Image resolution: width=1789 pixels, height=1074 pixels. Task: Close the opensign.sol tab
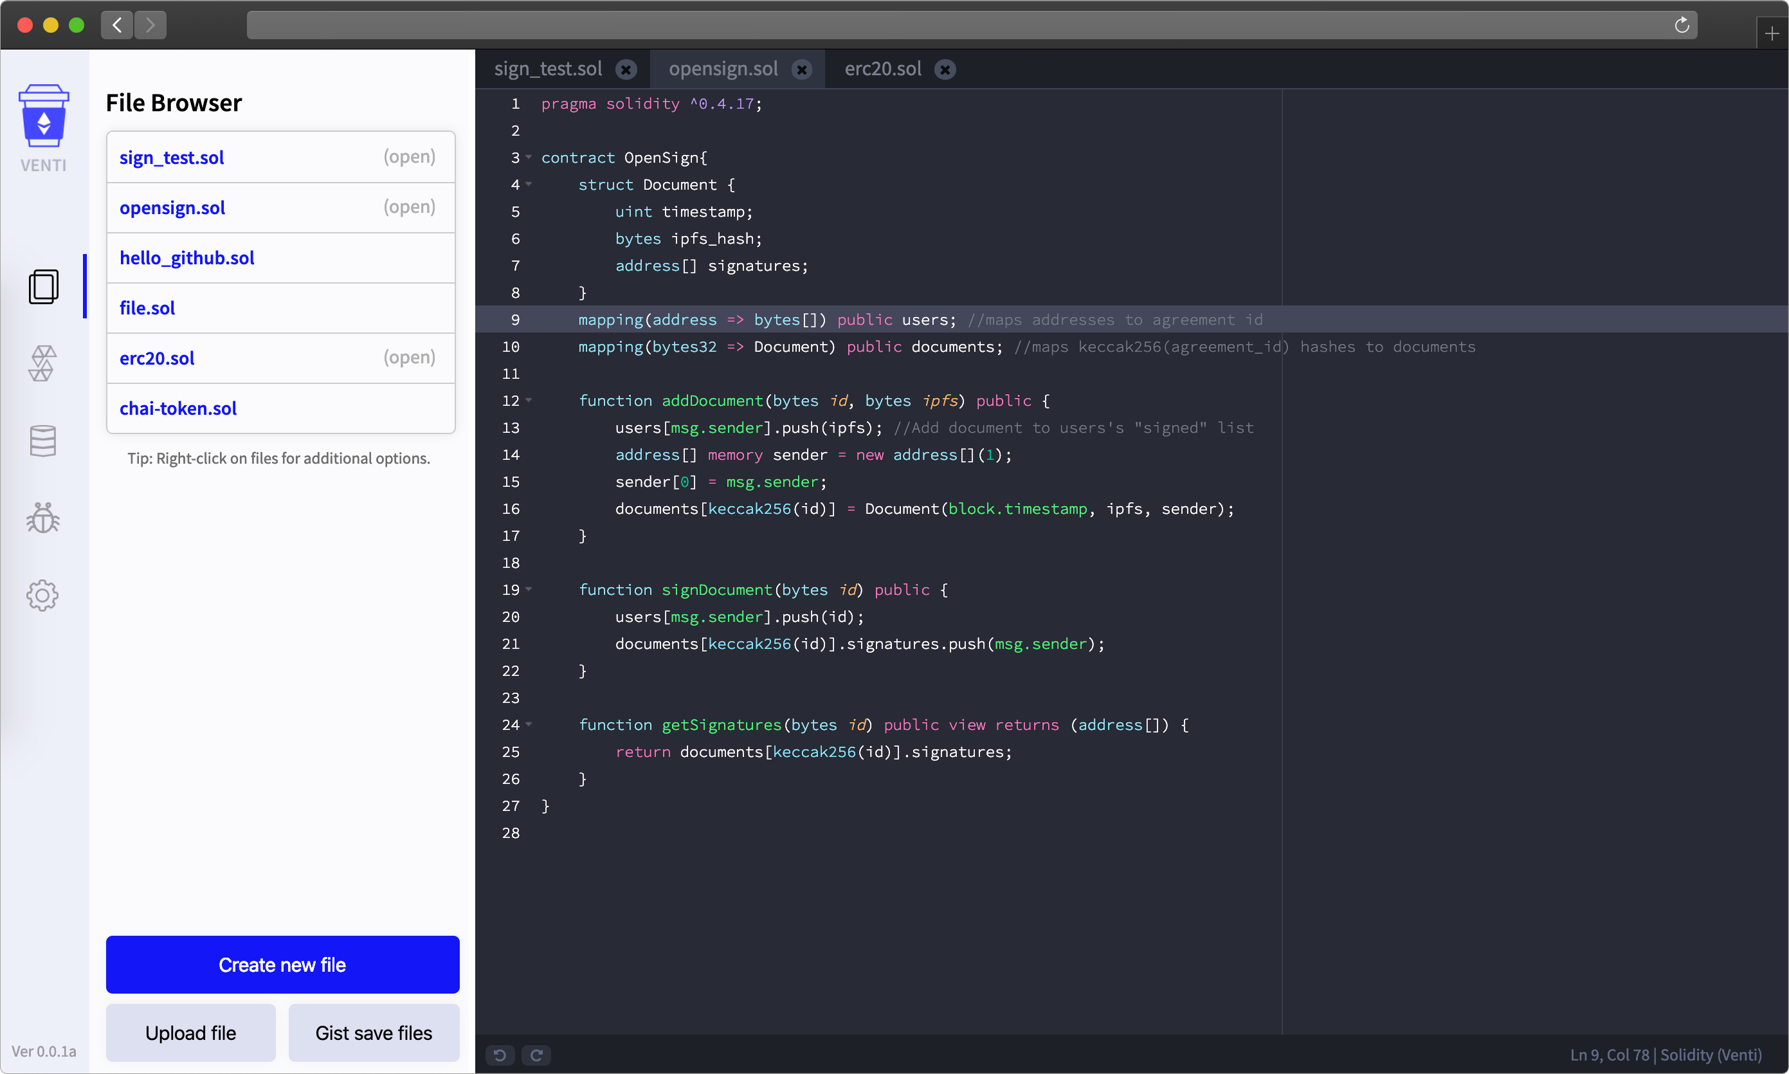tap(801, 69)
